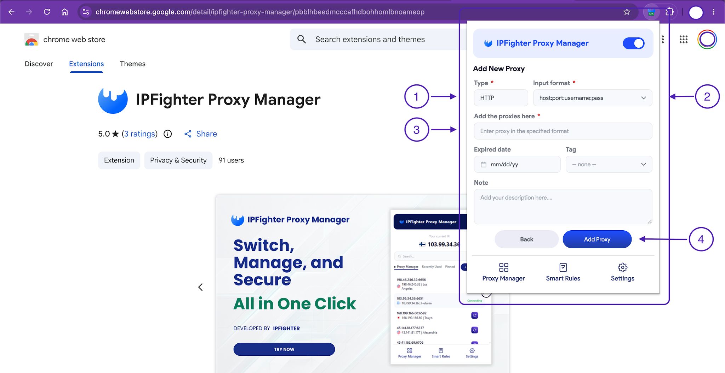Viewport: 725px width, 373px height.
Task: Open the Google apps grid
Action: pyautogui.click(x=683, y=39)
